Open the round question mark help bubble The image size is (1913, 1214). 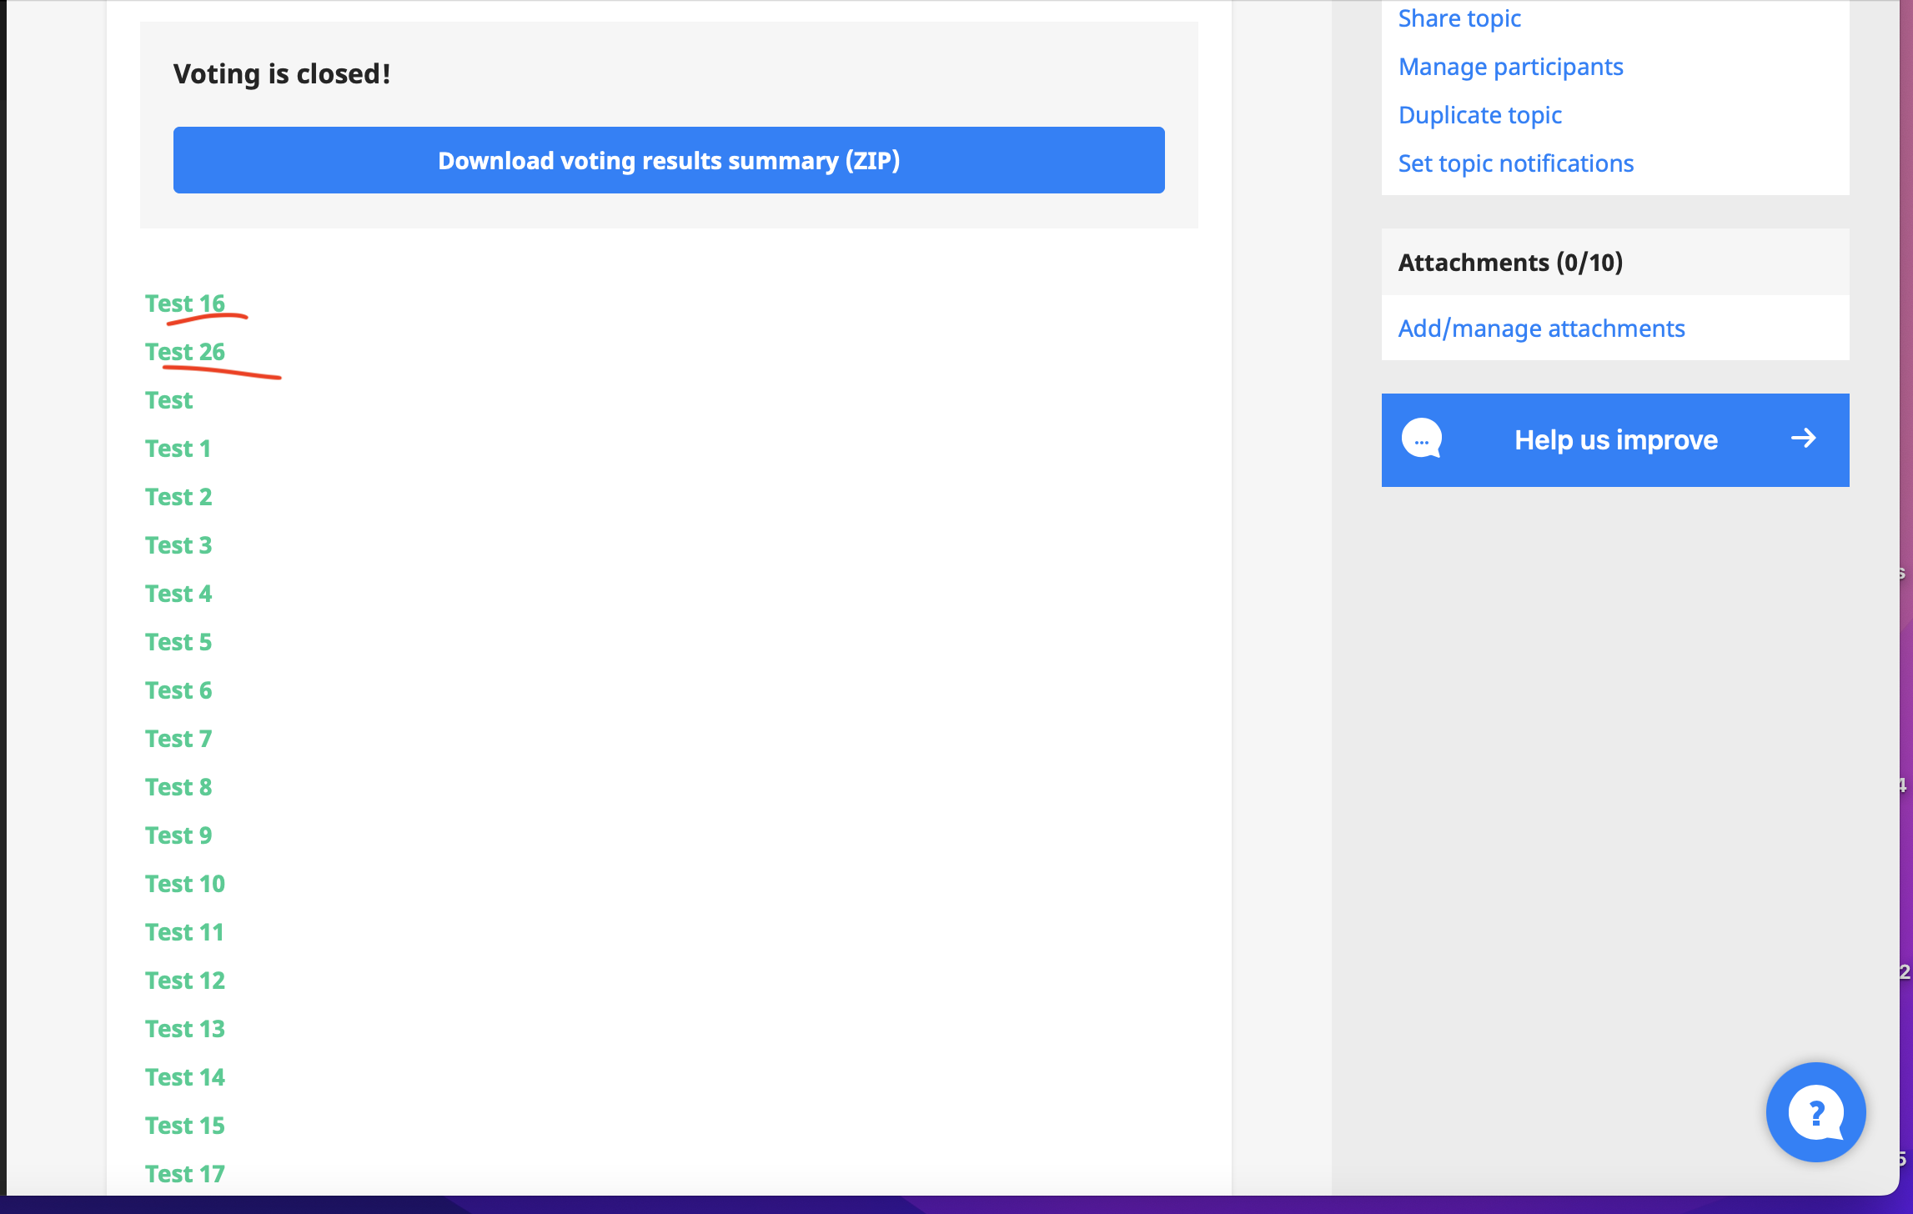point(1815,1111)
